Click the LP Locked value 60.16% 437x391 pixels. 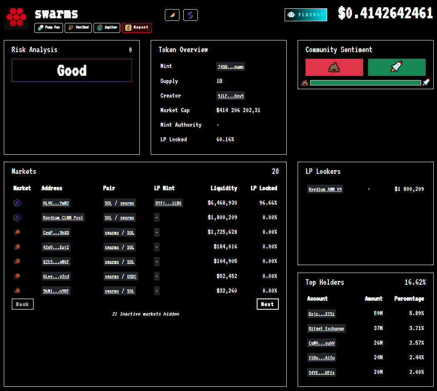coord(225,139)
